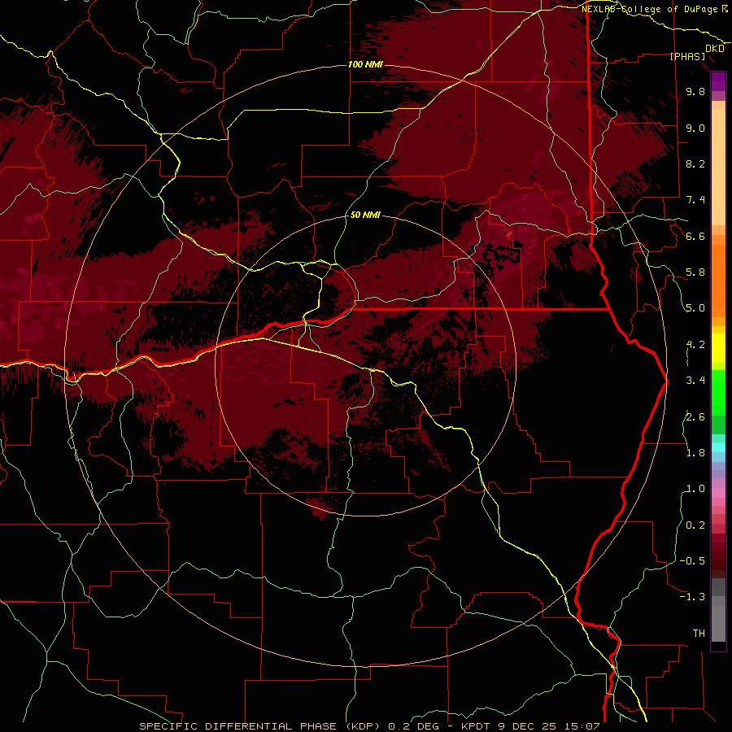Click the TH threshold label

tap(699, 634)
